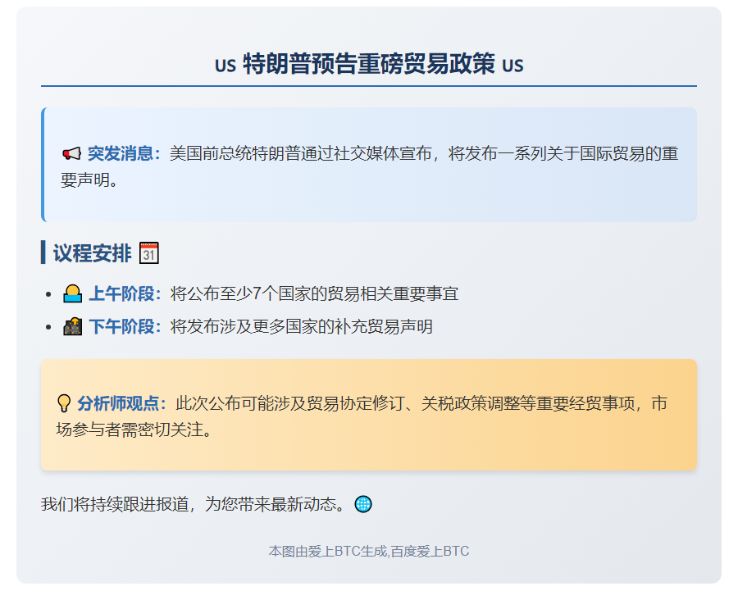The height and width of the screenshot is (609, 738).
Task: Click the 上午阶段 label
Action: [x=125, y=293]
